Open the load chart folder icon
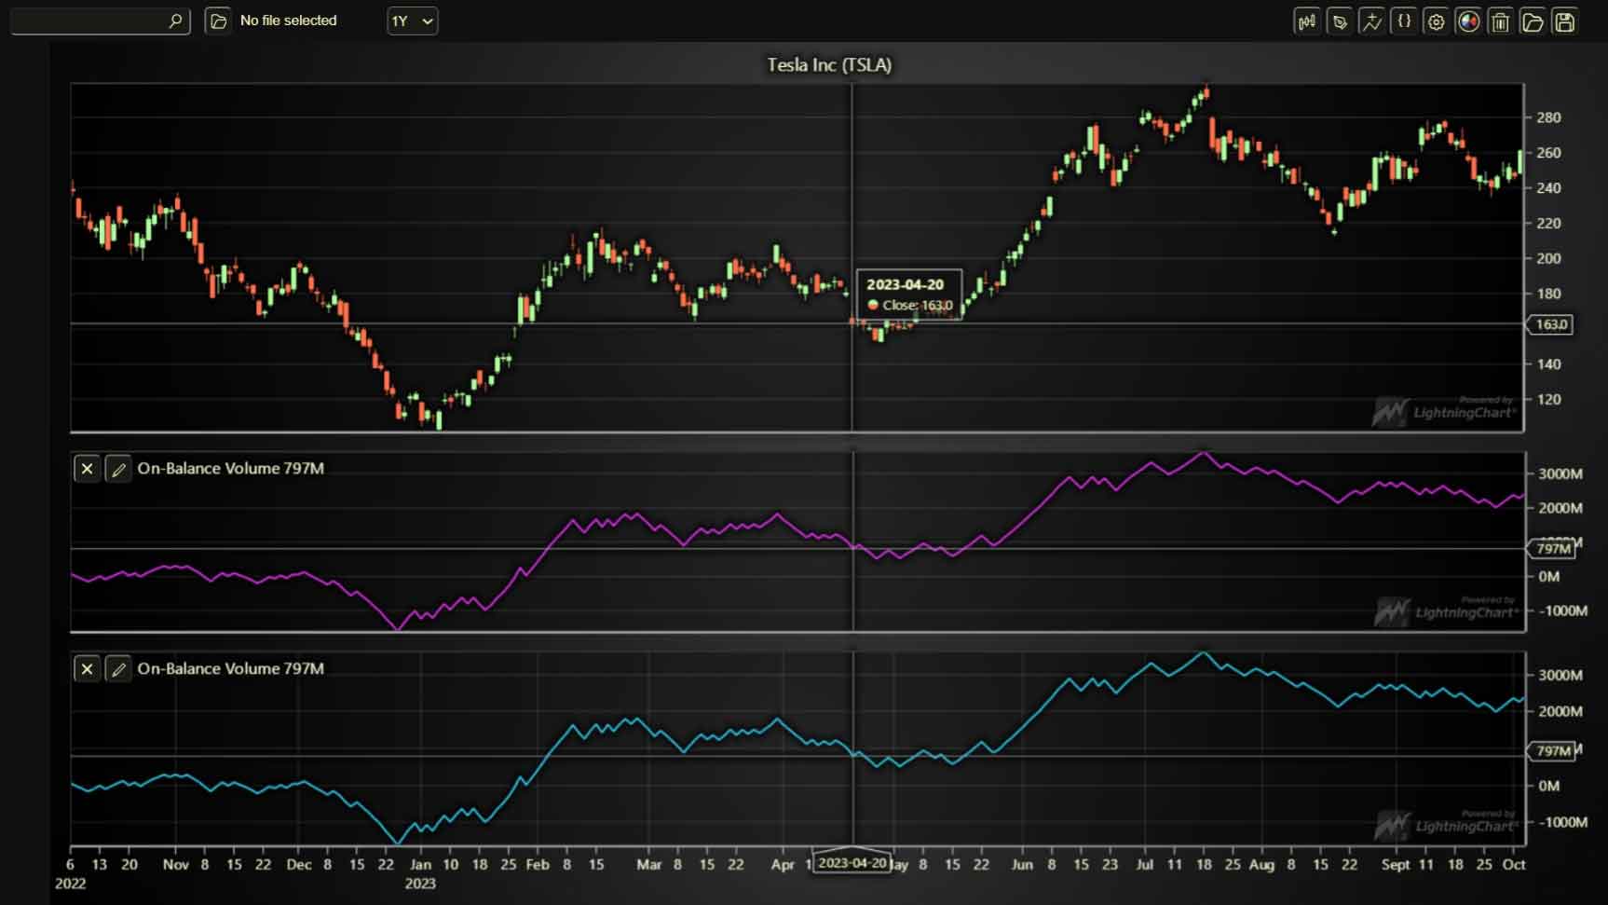The height and width of the screenshot is (905, 1608). point(1533,21)
